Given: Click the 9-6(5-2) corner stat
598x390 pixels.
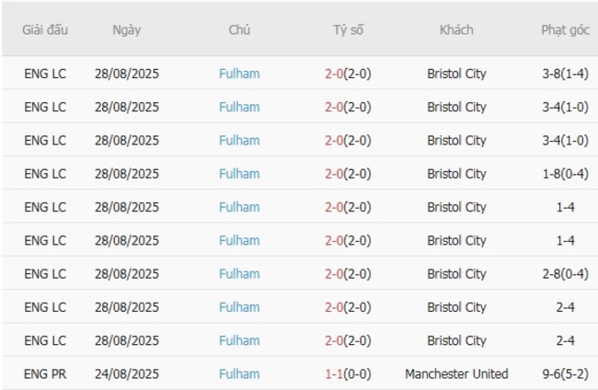Looking at the screenshot, I should pyautogui.click(x=565, y=373).
